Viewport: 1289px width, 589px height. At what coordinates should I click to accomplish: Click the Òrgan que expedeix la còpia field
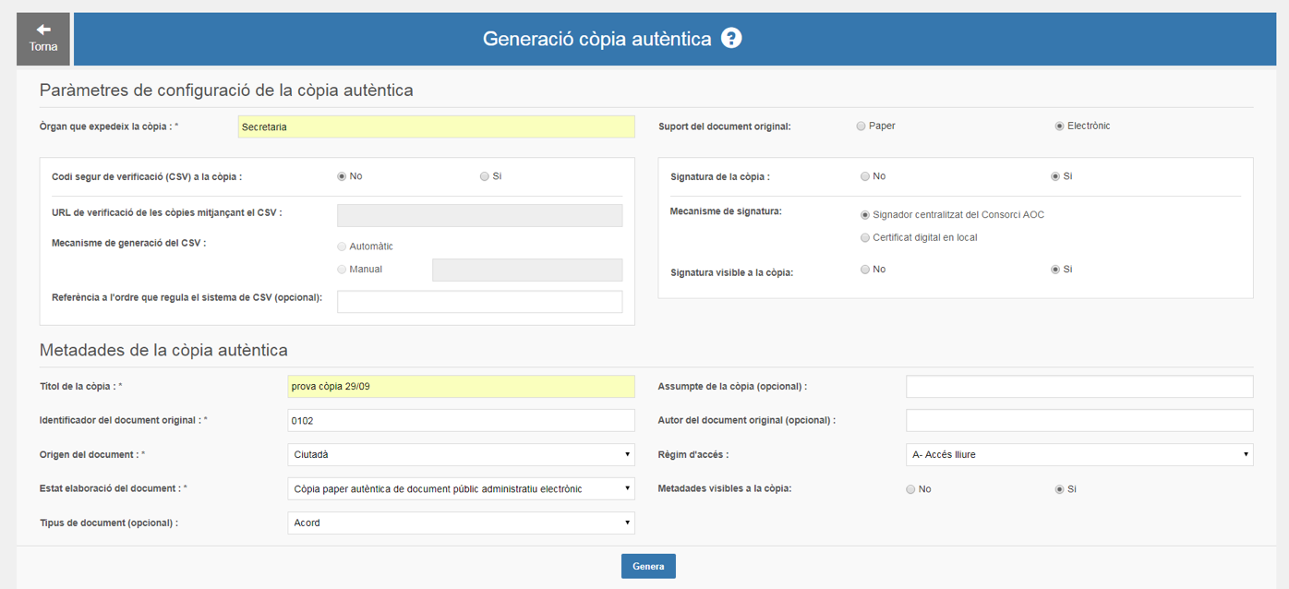click(x=436, y=126)
